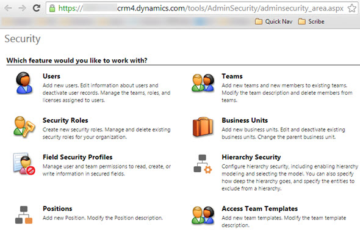Viewport: 360px width, 234px height.
Task: Open the Positions link
Action: (57, 208)
